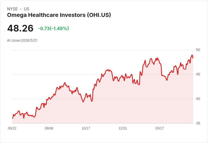
Task: Click the At close:2026/5/21 timestamp
Action: point(22,41)
